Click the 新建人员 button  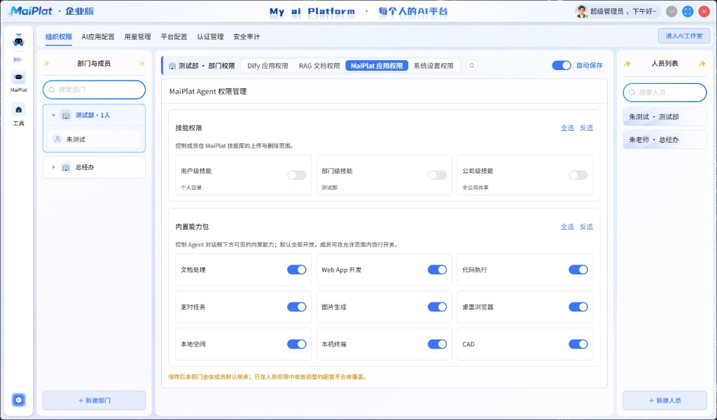[665, 400]
